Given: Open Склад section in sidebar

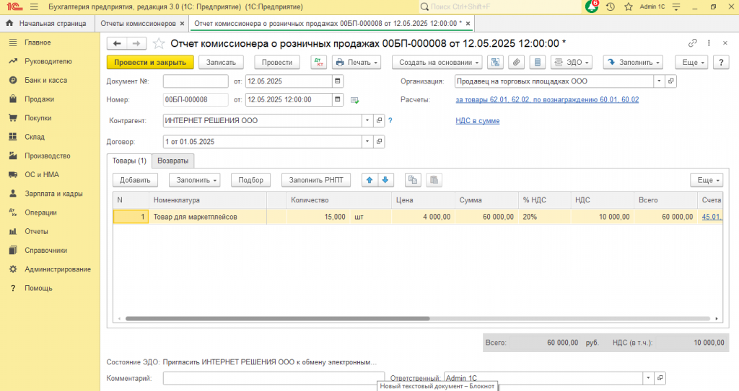Looking at the screenshot, I should tap(35, 137).
